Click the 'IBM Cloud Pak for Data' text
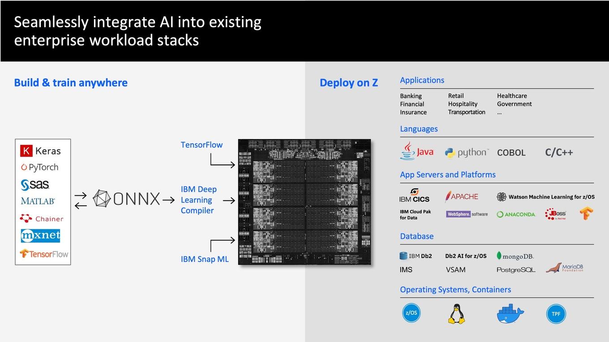The width and height of the screenshot is (609, 342). pyautogui.click(x=415, y=215)
